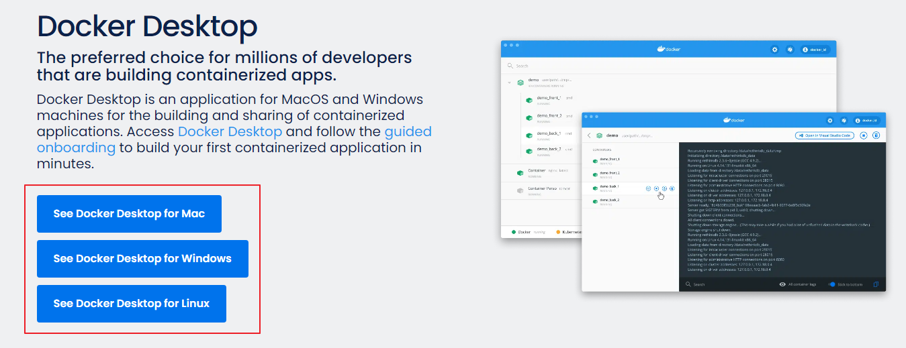Click the bug troubleshoot icon in back window

[790, 50]
